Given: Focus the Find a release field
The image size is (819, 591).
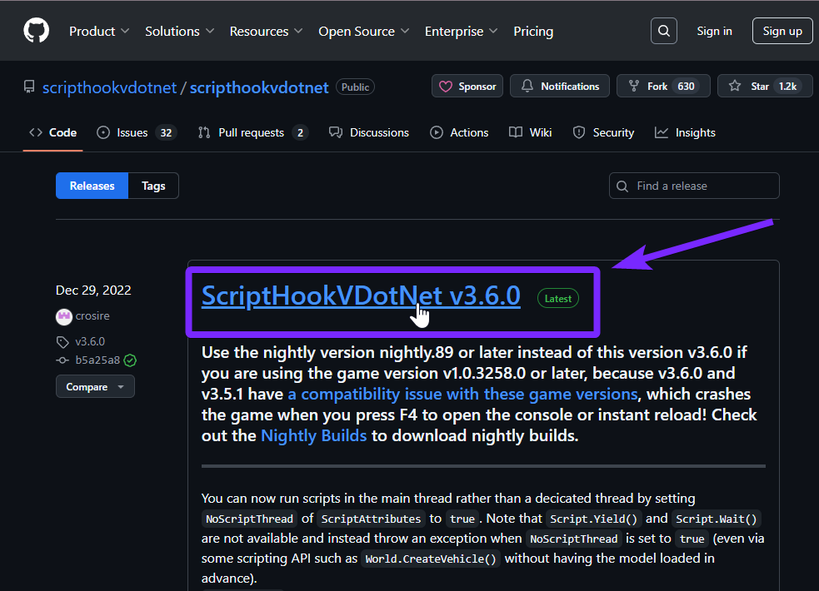Looking at the screenshot, I should point(694,186).
